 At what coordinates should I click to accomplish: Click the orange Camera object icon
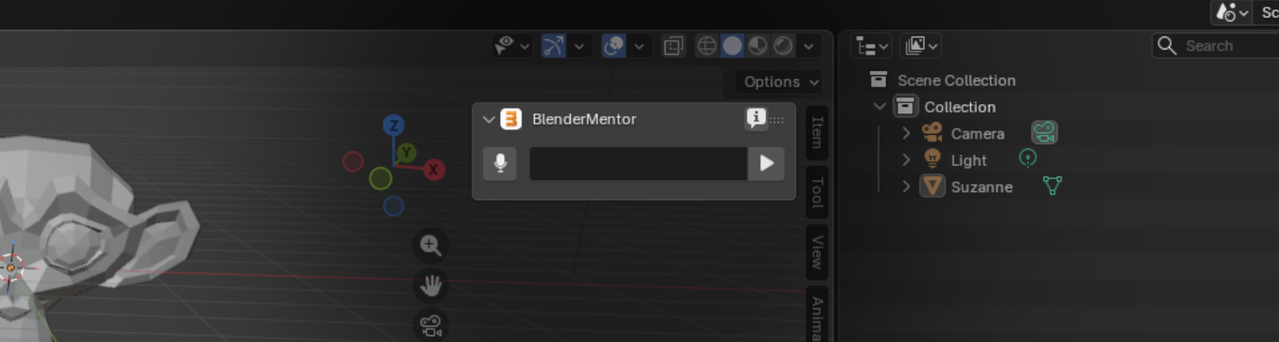(x=932, y=133)
